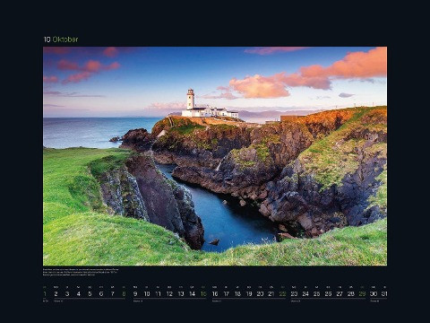The height and width of the screenshot is (323, 430).
Task: Click the green Sunday date 22
Action: click(x=282, y=293)
